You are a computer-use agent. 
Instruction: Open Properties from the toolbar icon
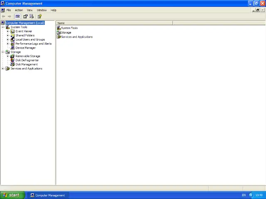[25, 17]
